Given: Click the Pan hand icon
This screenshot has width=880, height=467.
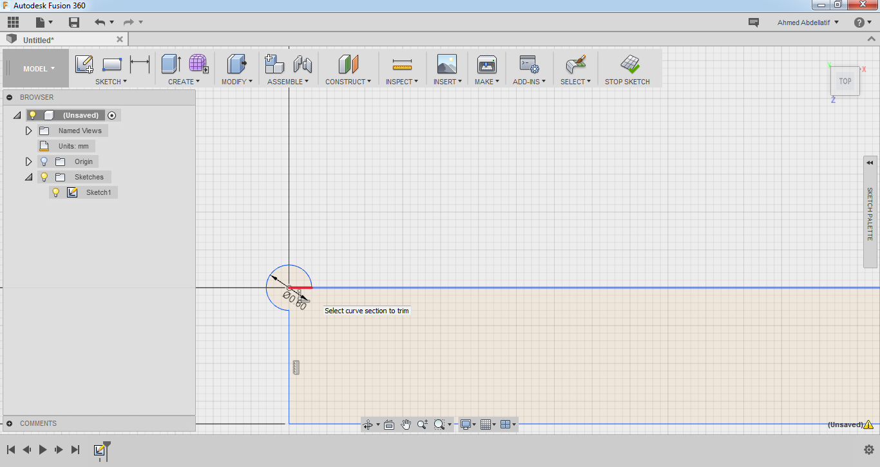Looking at the screenshot, I should tap(406, 425).
